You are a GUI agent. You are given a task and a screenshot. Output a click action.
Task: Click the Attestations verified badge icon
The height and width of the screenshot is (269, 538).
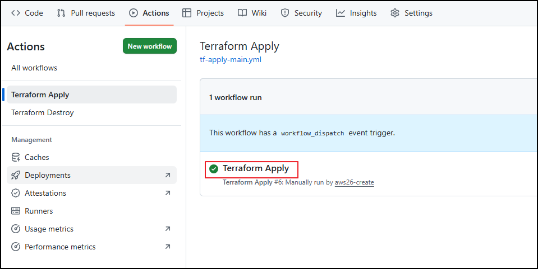click(x=16, y=193)
